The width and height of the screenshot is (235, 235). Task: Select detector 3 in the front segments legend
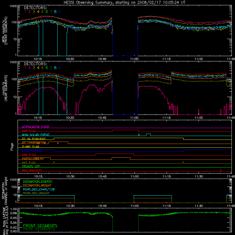[x=34, y=12]
